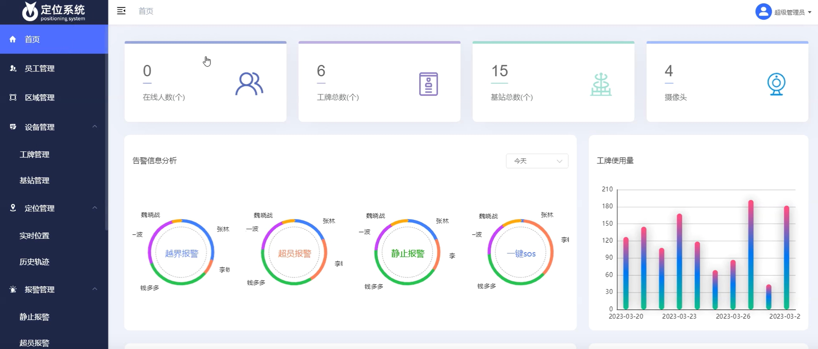Click the super admin avatar icon

(x=763, y=12)
